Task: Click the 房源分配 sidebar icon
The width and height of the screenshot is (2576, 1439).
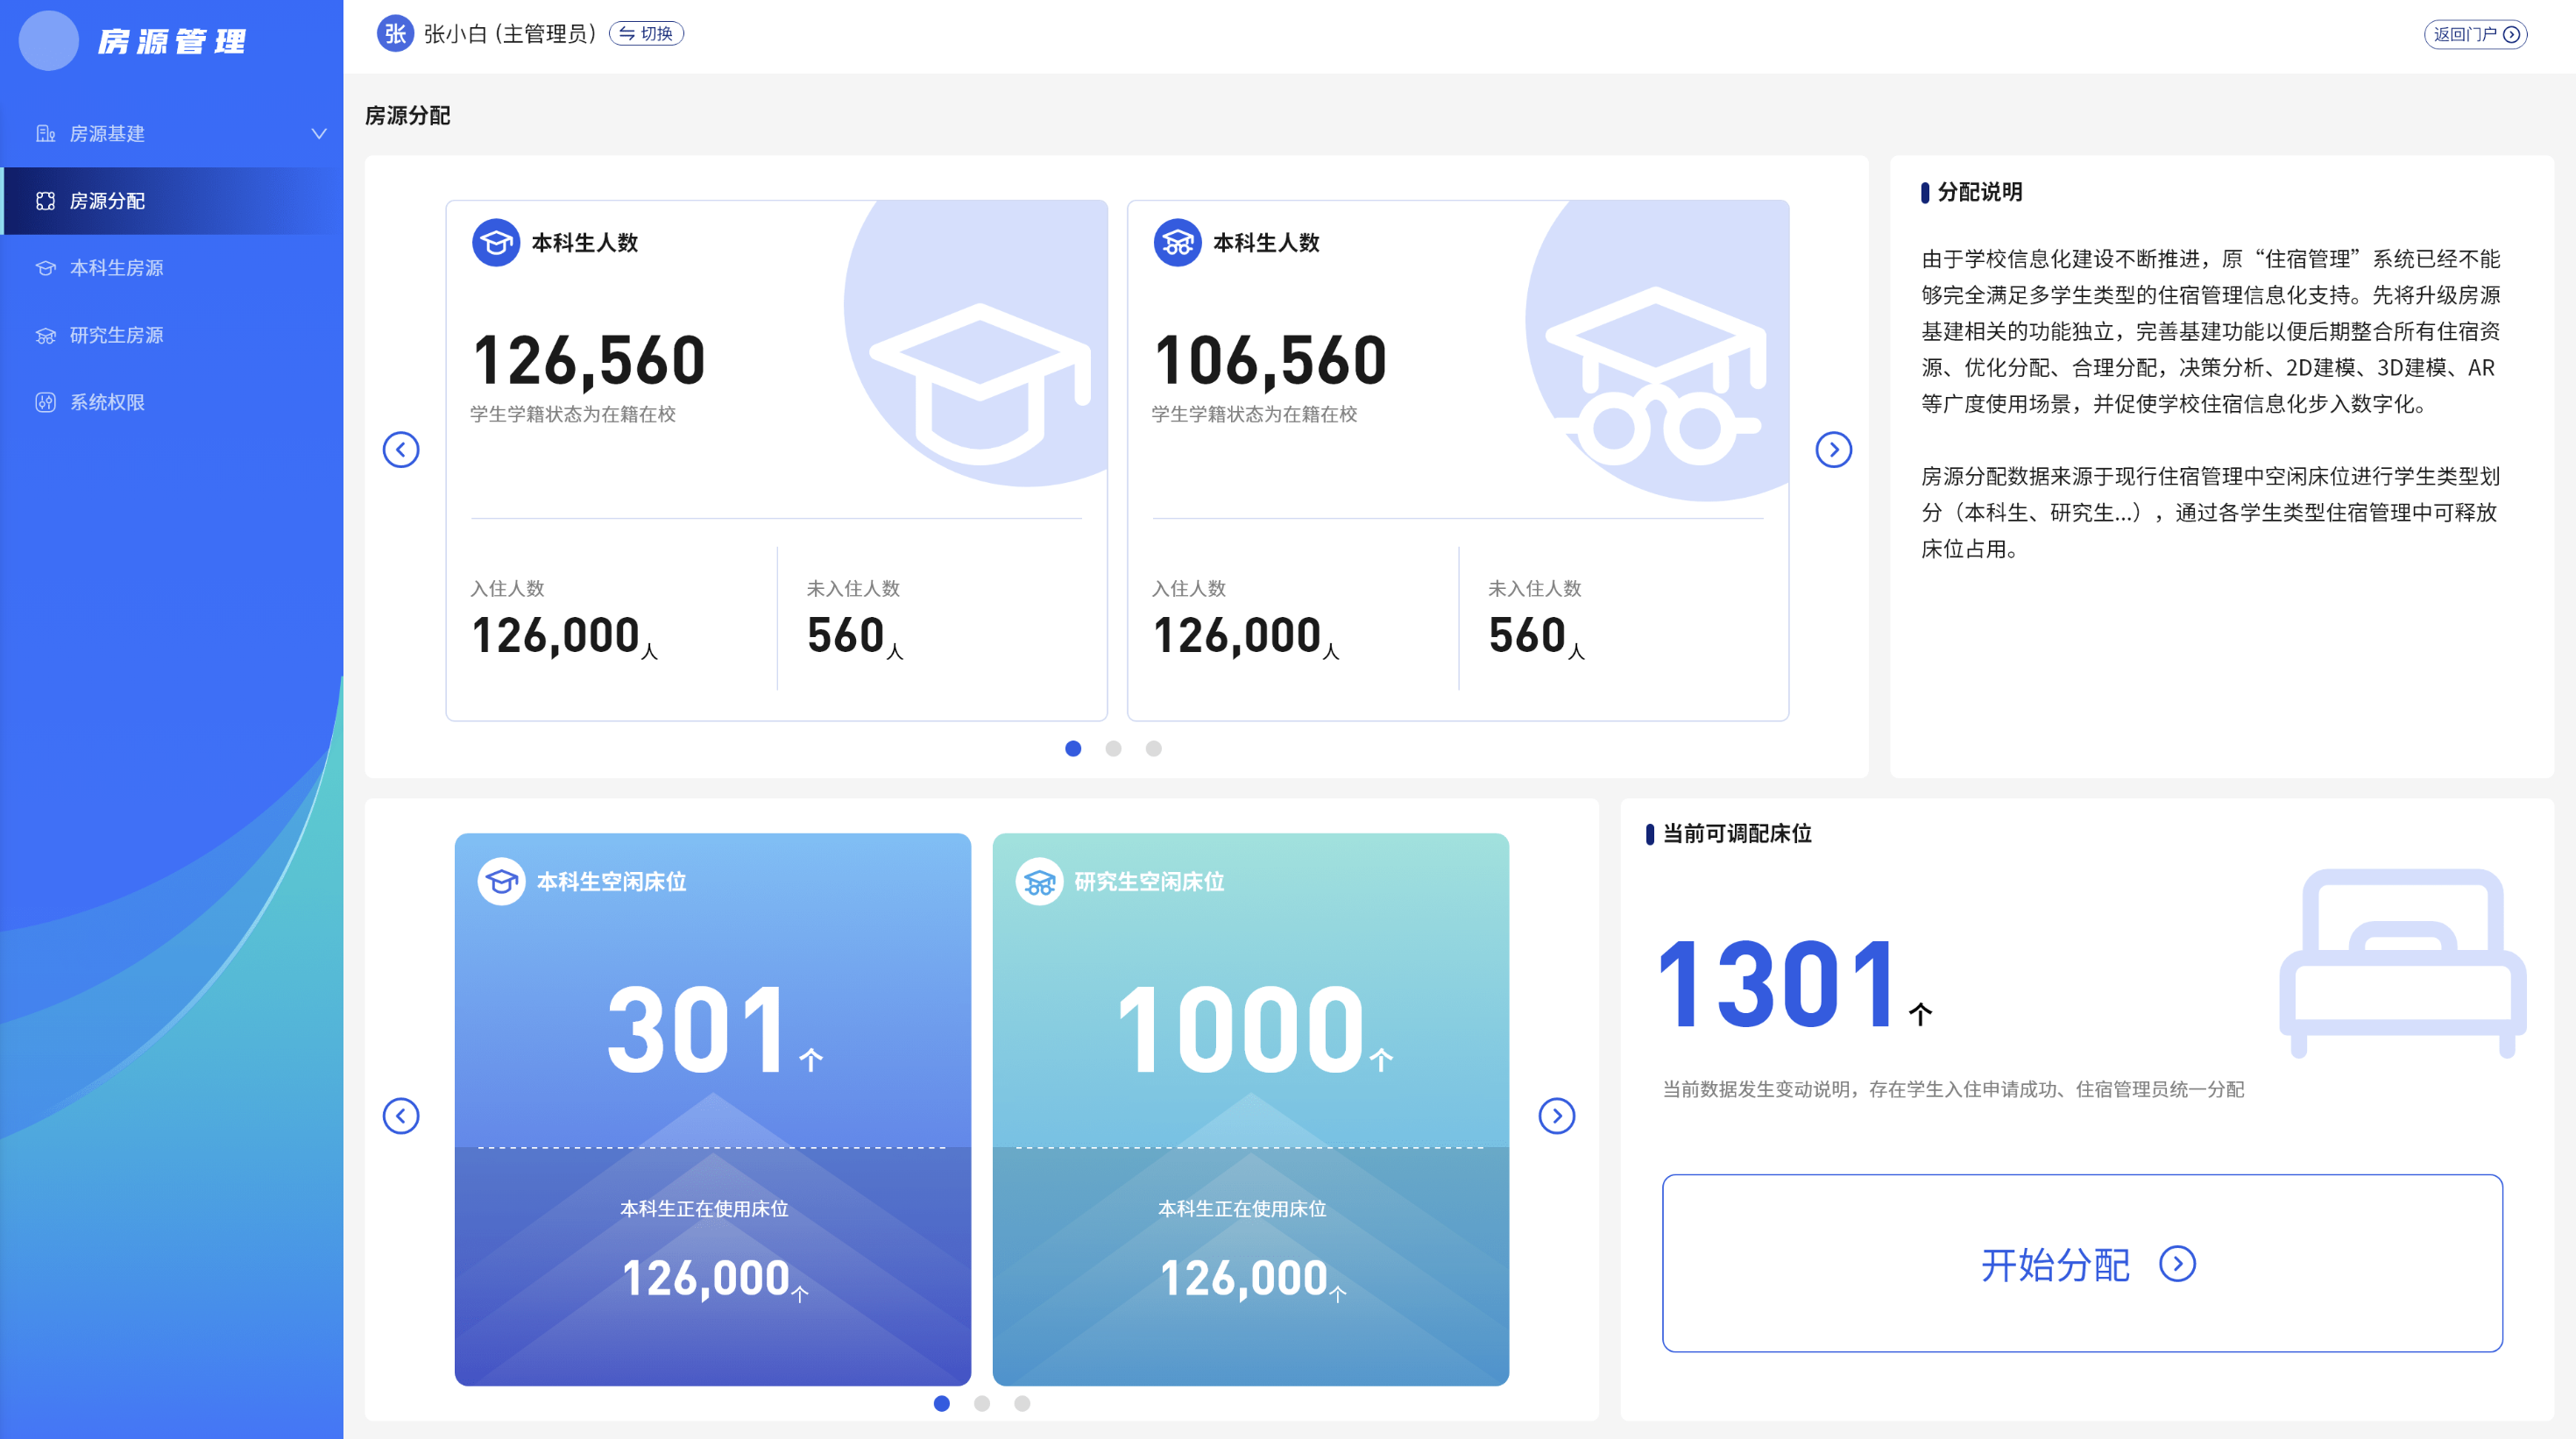Action: [45, 200]
